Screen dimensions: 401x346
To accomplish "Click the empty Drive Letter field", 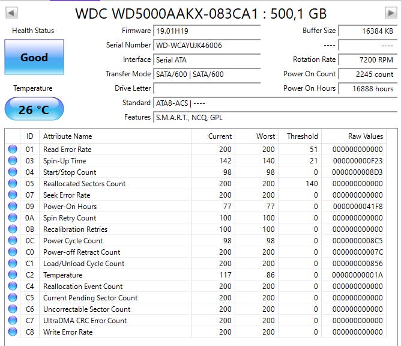I will click(207, 88).
